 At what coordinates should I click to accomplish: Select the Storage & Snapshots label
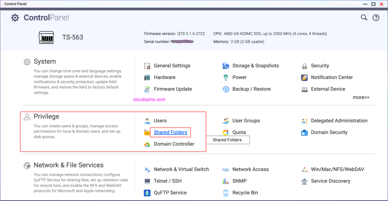pyautogui.click(x=256, y=66)
